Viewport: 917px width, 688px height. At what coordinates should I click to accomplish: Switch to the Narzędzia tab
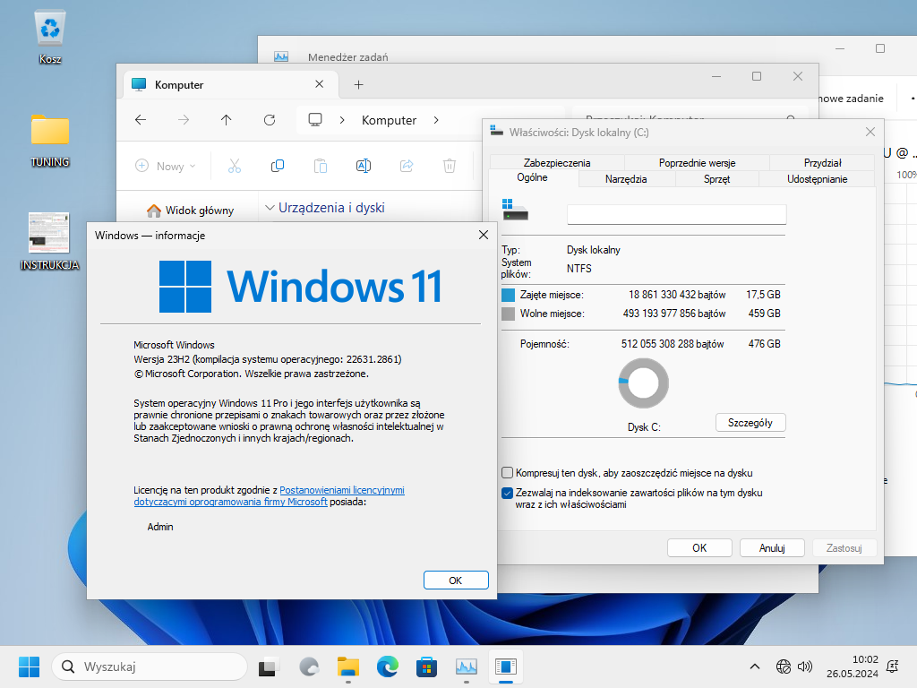point(626,179)
